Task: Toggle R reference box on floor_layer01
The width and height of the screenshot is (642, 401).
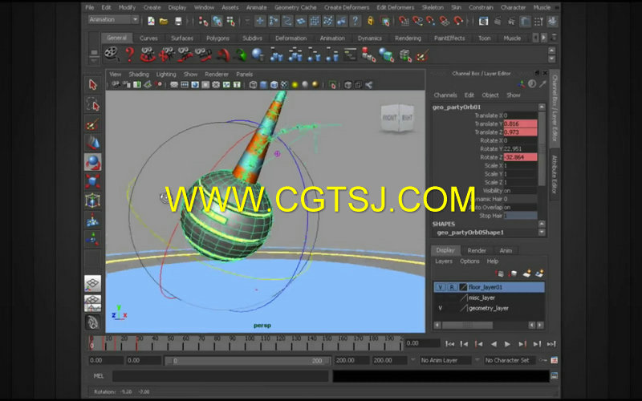Action: [452, 287]
